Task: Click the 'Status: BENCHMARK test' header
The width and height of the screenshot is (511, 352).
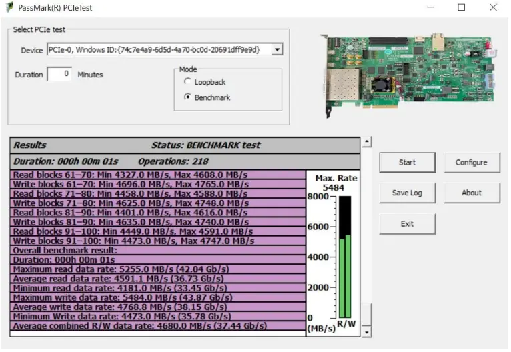Action: pos(205,145)
